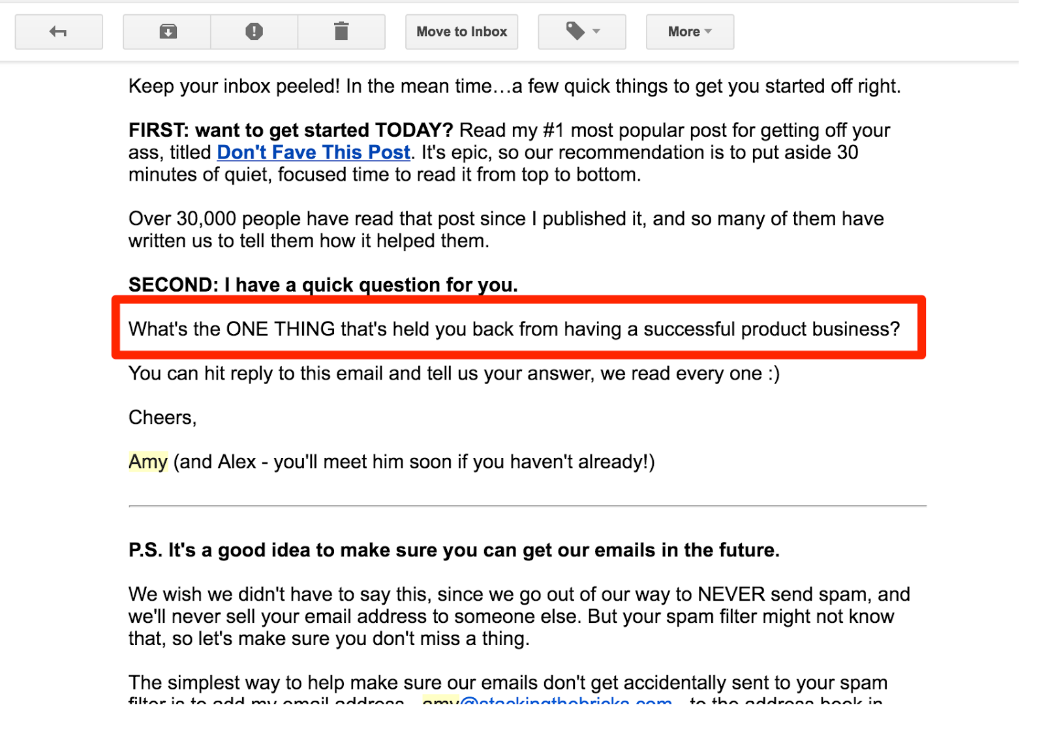Click the 'We wish we didn't have to say this' paragraph
1044x739 pixels.
click(x=519, y=616)
